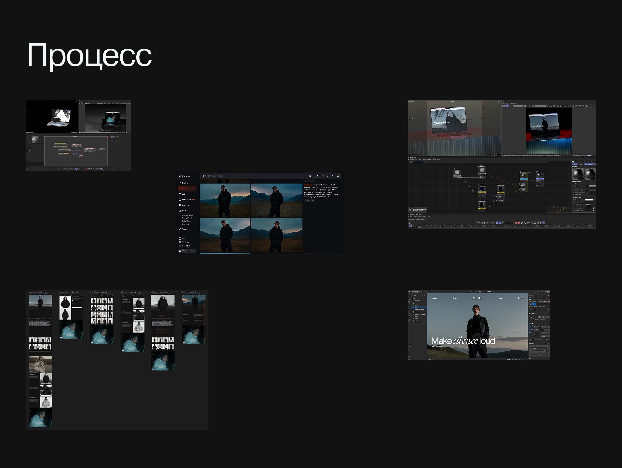The height and width of the screenshot is (468, 622).
Task: Click the white Reflection color swatch
Action: [589, 200]
